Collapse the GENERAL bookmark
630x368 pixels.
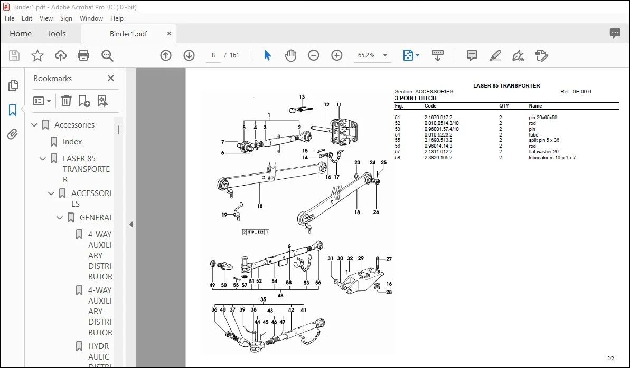60,218
